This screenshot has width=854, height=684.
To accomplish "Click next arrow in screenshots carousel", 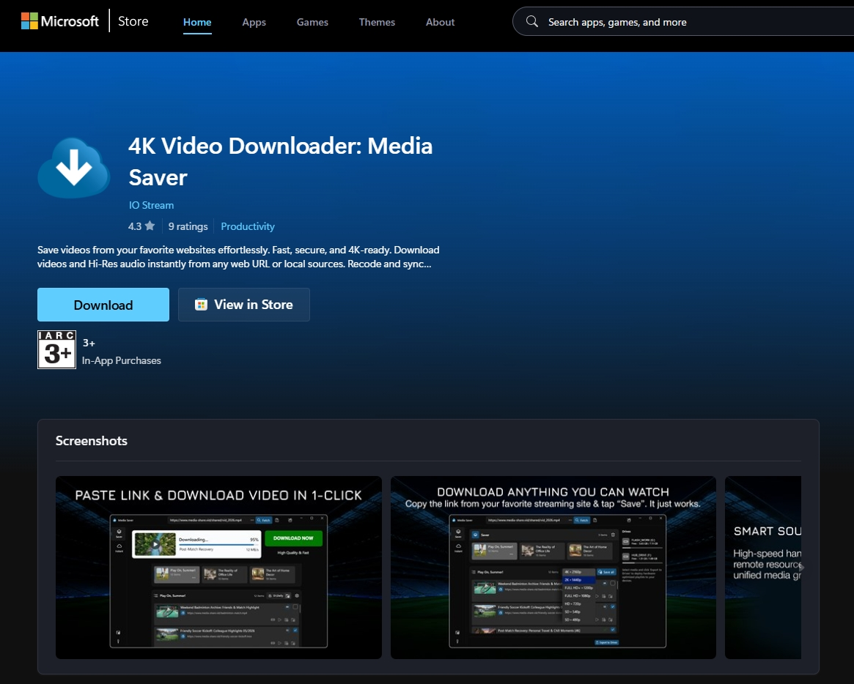I will click(800, 567).
